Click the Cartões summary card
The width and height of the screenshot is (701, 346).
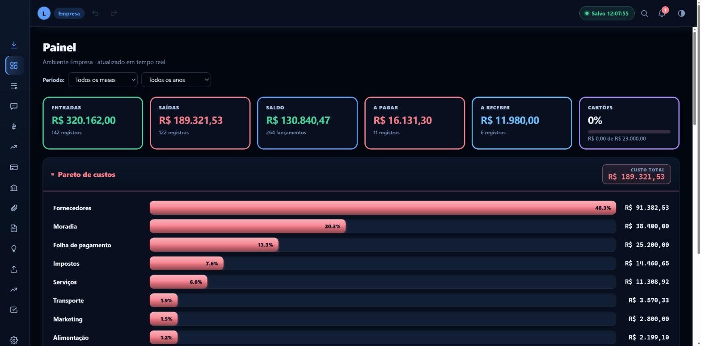point(629,123)
